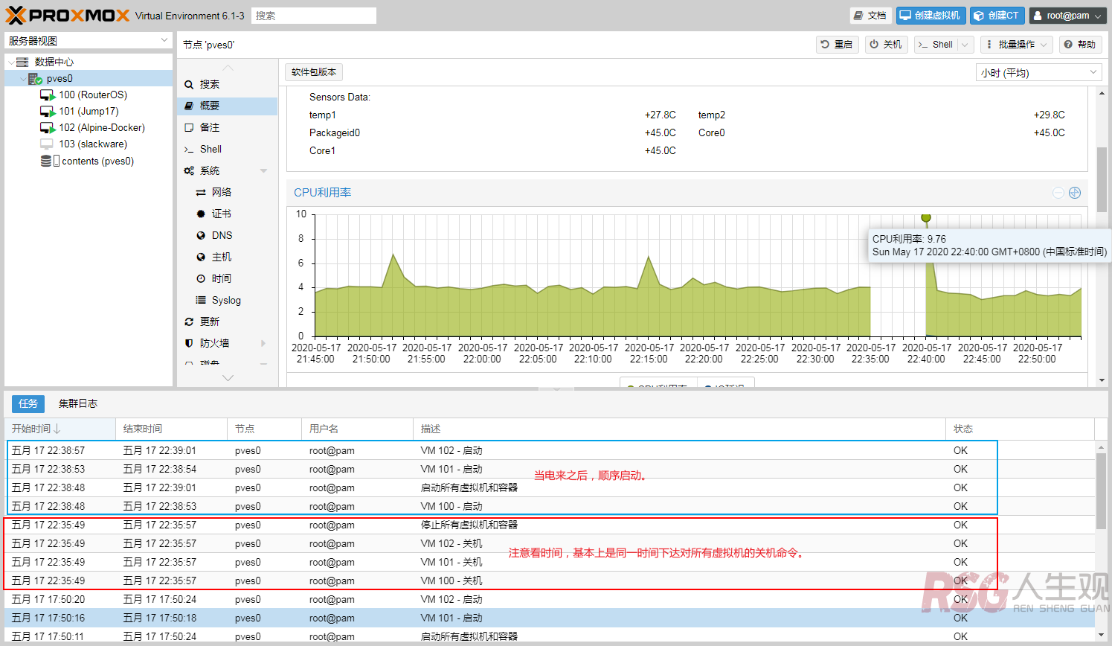This screenshot has height=646, width=1112.
Task: Click 软件包版本 package versions button
Action: coord(314,72)
